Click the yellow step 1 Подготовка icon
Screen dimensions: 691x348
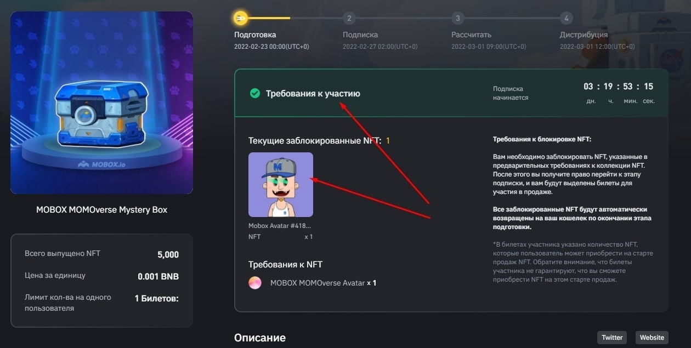coord(240,18)
